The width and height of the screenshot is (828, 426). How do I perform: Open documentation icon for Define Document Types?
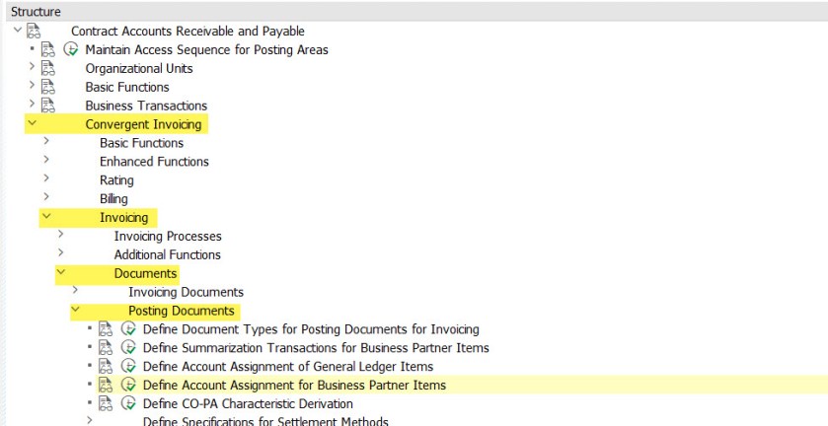106,329
